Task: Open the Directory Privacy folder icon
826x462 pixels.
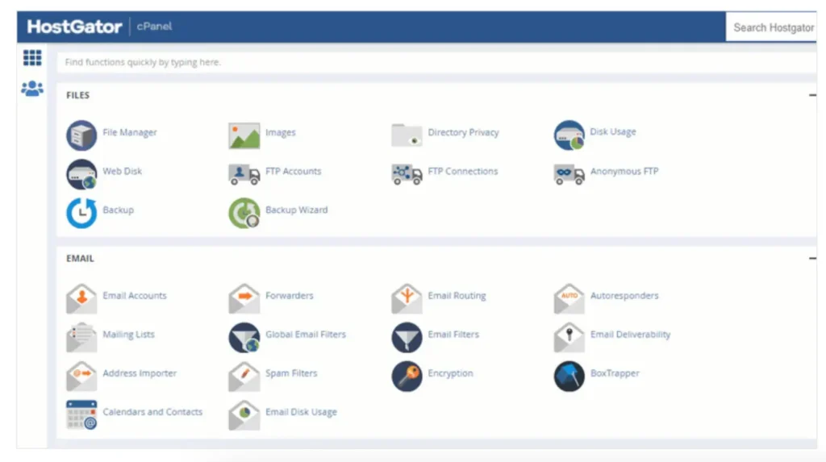Action: pyautogui.click(x=407, y=135)
